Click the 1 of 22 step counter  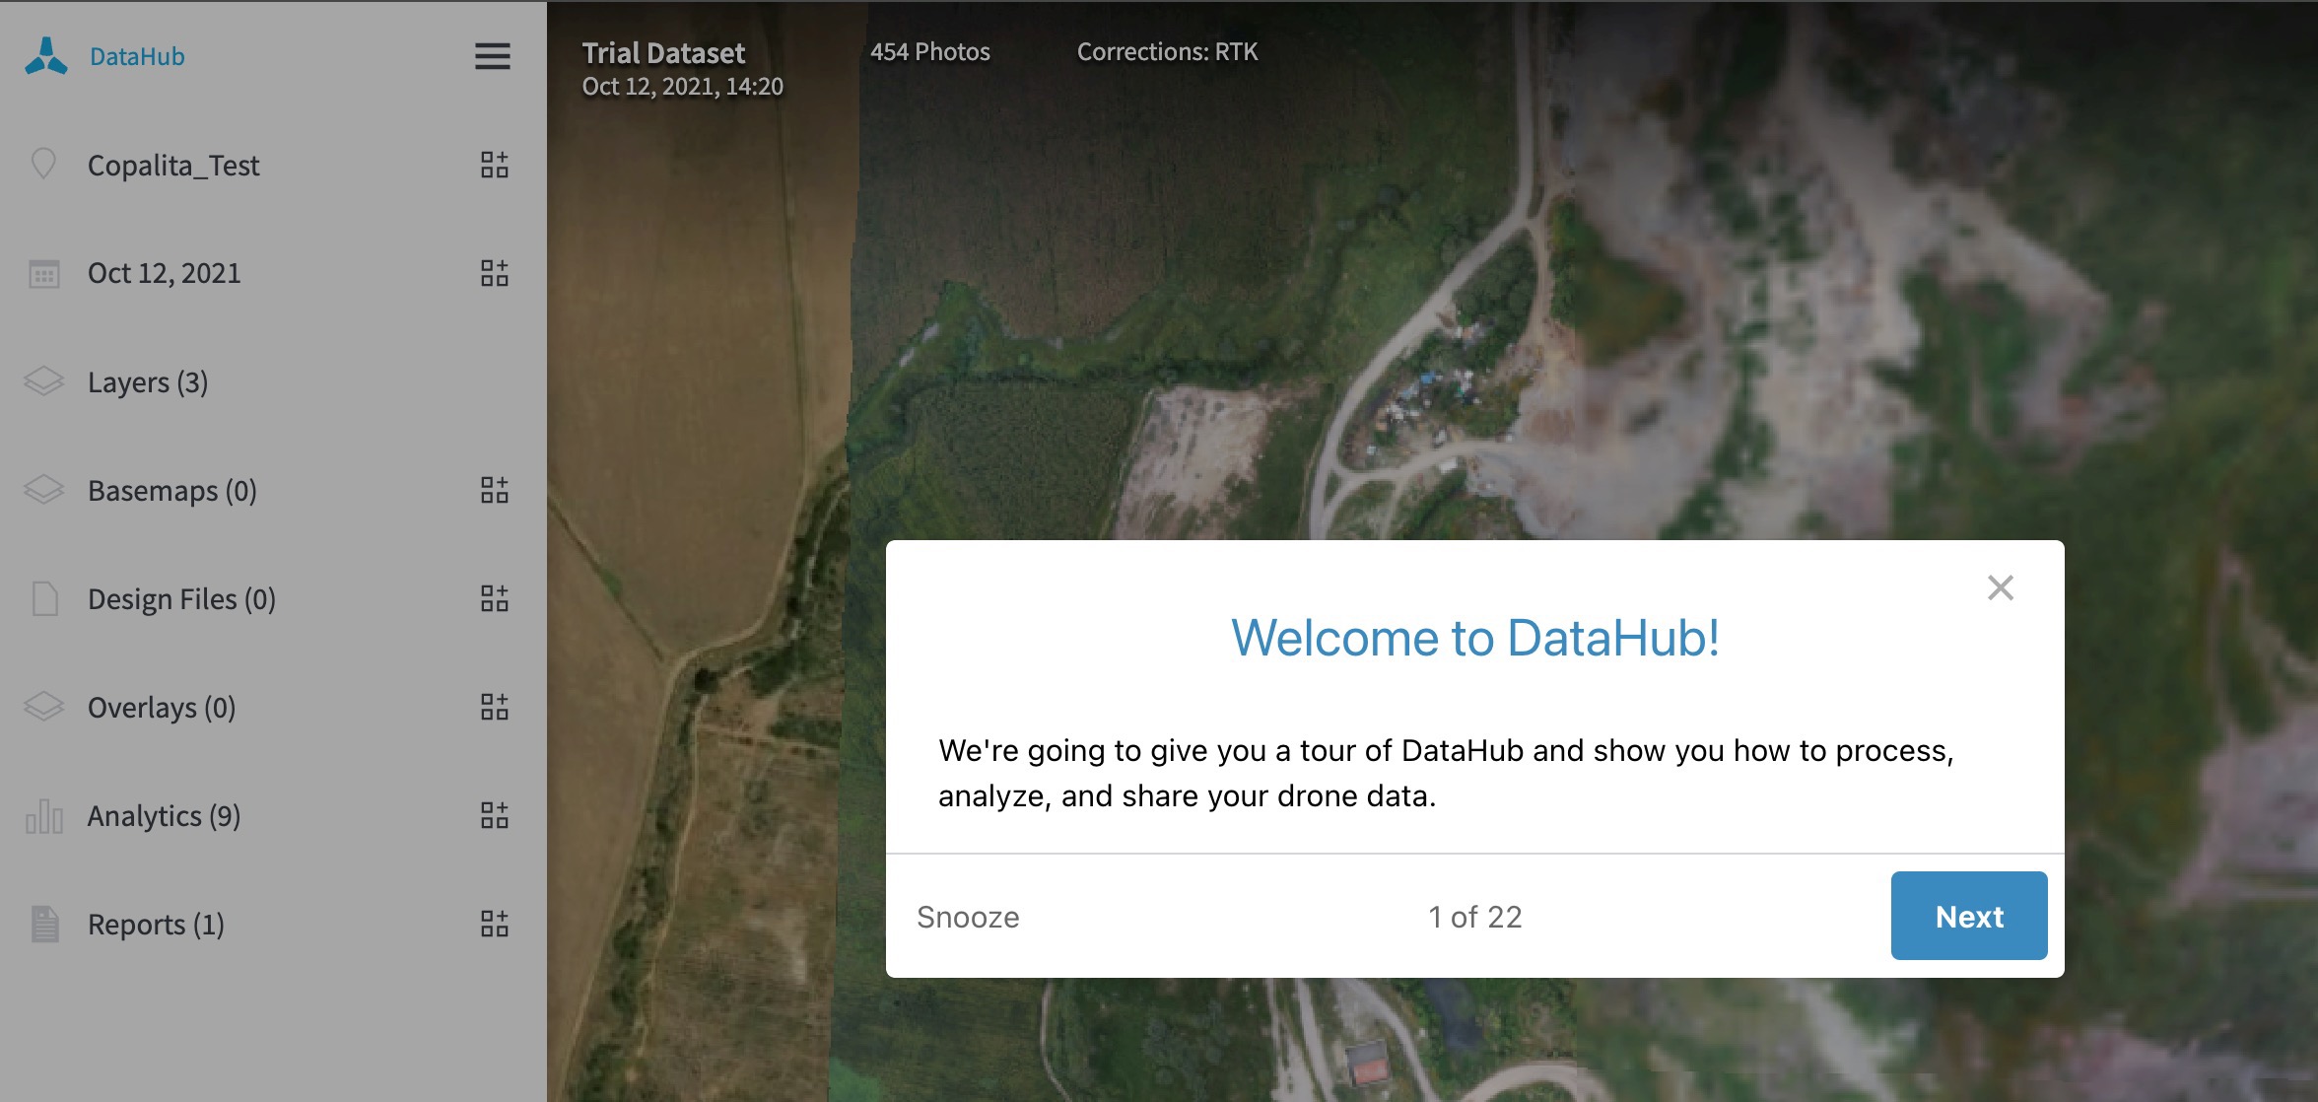[x=1475, y=917]
